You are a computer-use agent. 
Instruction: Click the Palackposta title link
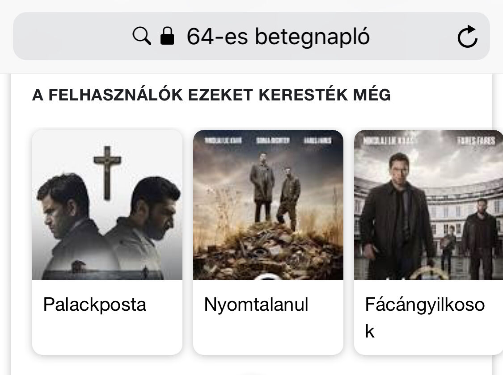tap(95, 305)
